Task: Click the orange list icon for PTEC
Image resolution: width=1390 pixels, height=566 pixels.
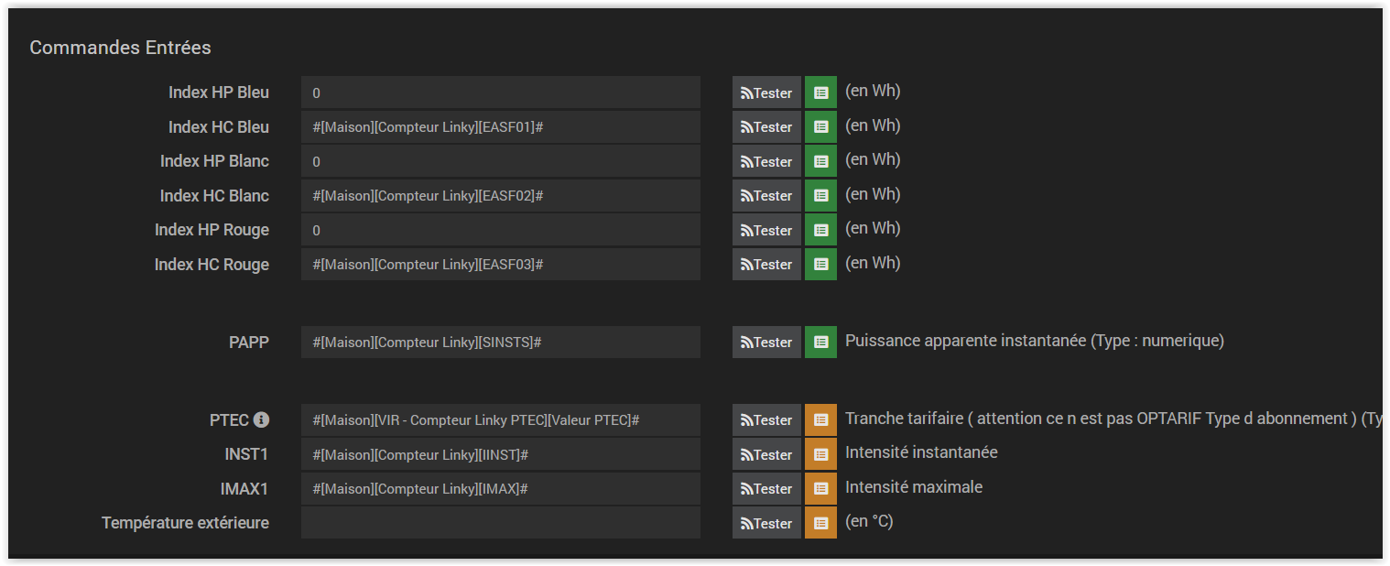Action: pyautogui.click(x=820, y=420)
